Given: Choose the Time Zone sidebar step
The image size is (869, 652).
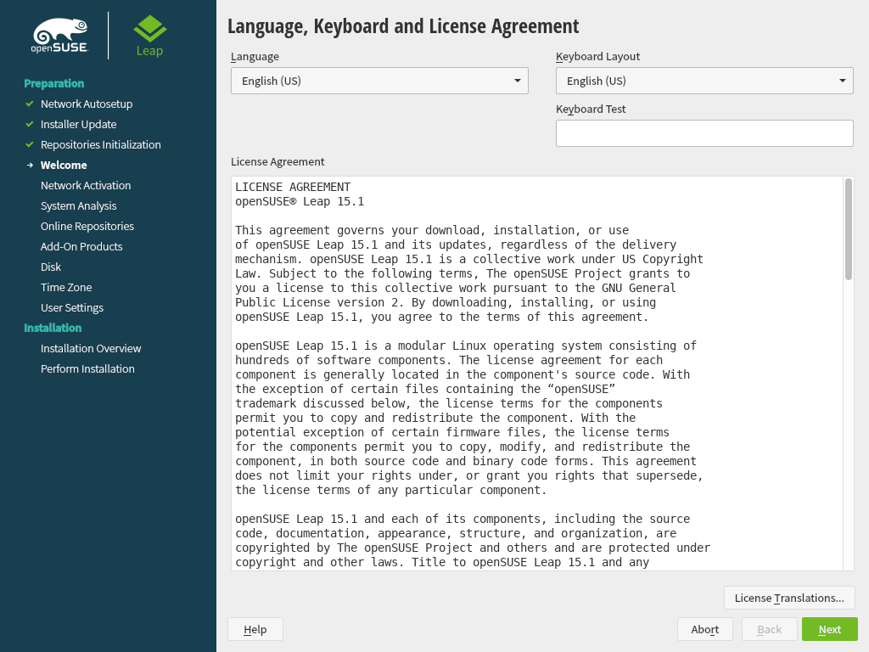Looking at the screenshot, I should click(x=66, y=287).
